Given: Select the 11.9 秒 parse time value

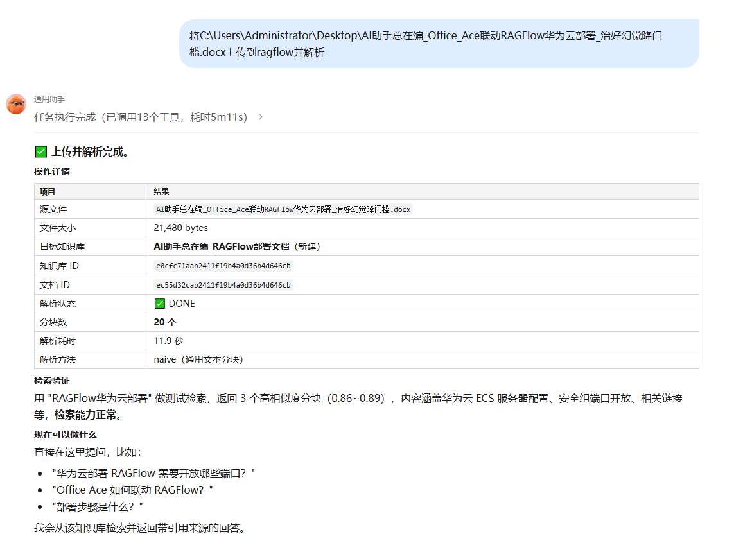Looking at the screenshot, I should pyautogui.click(x=168, y=341).
